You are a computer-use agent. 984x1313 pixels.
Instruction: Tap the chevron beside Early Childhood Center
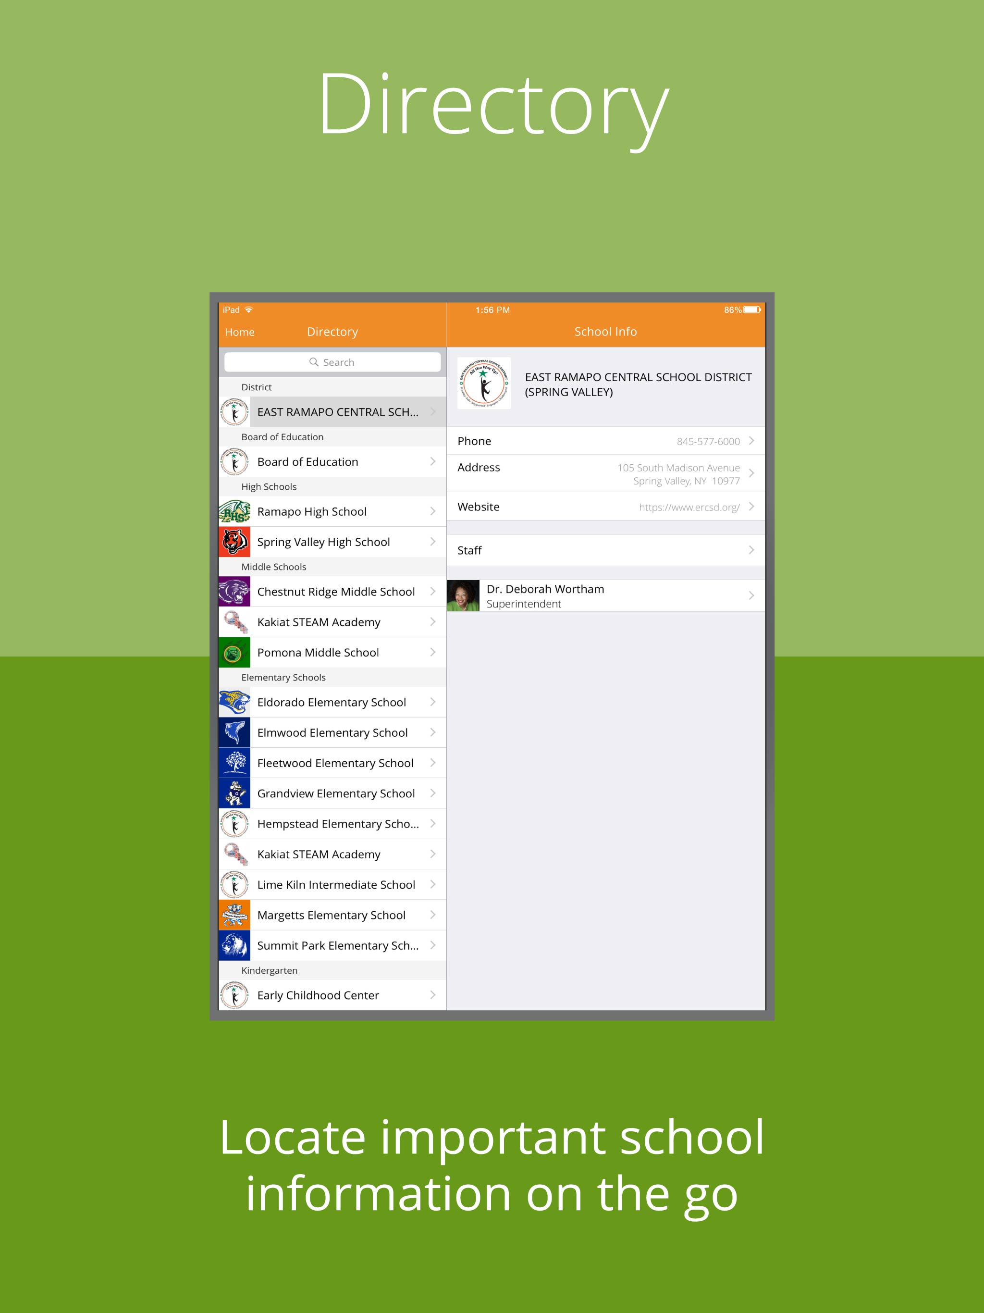click(x=432, y=995)
